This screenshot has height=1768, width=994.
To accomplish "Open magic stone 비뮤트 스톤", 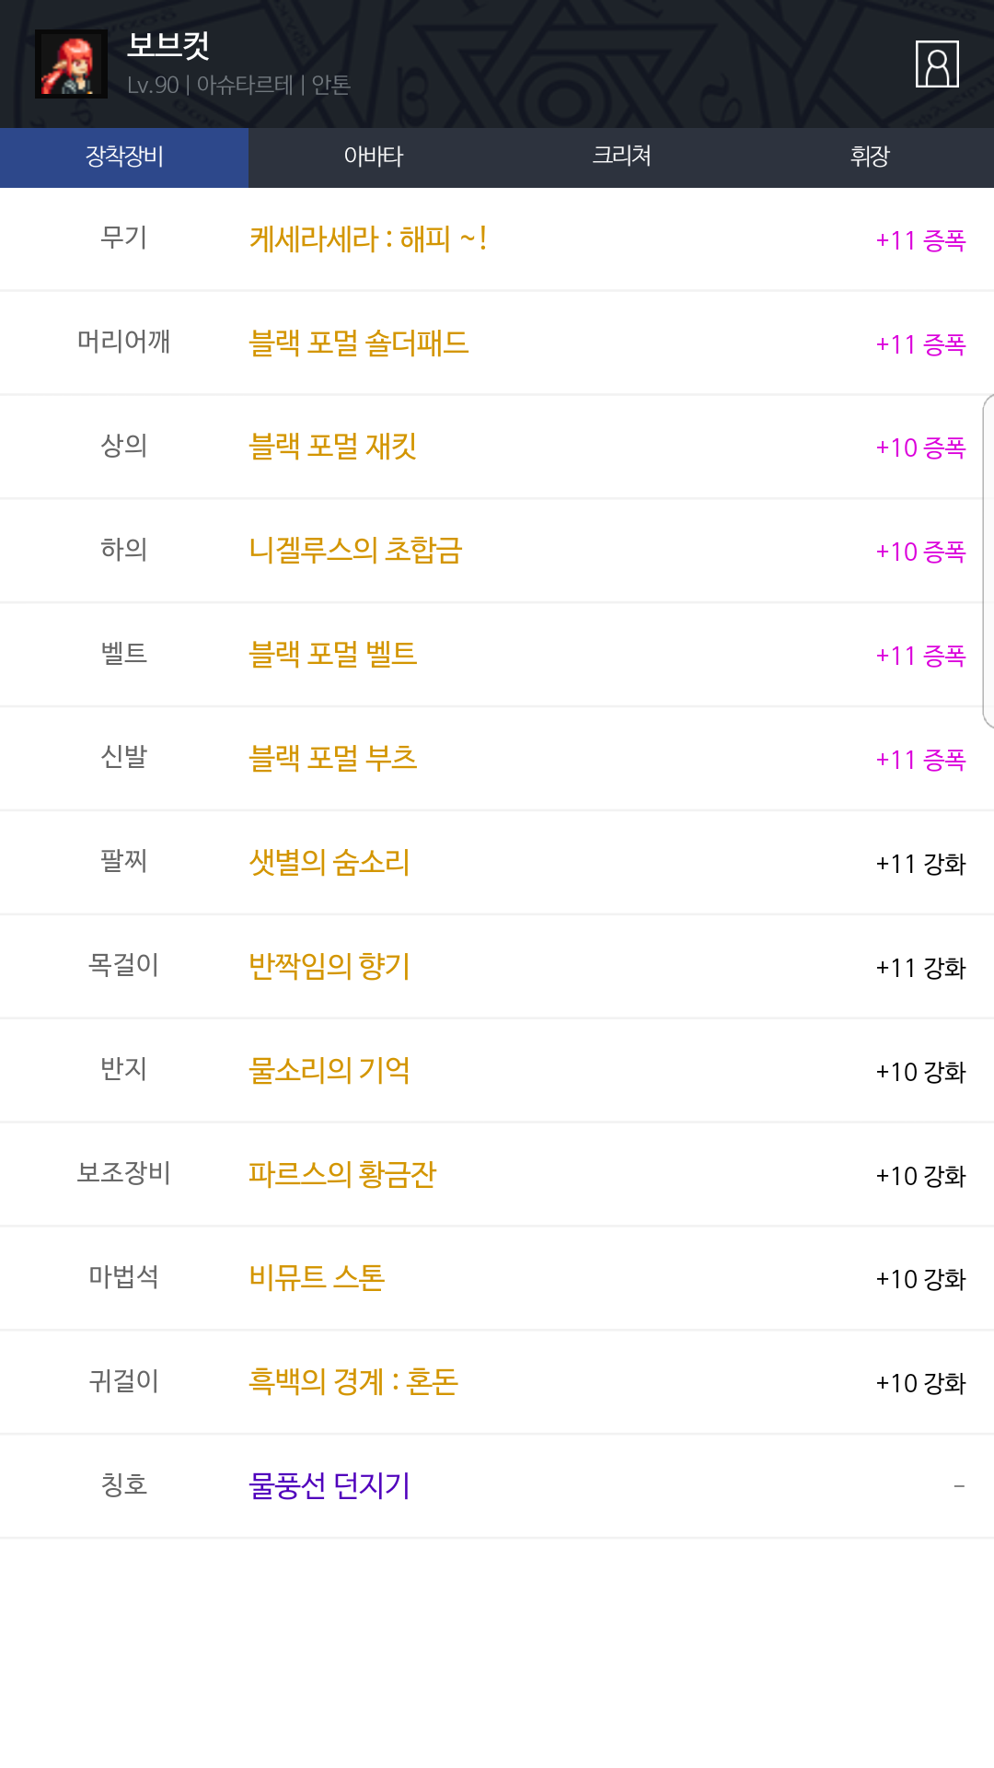I will [x=317, y=1278].
